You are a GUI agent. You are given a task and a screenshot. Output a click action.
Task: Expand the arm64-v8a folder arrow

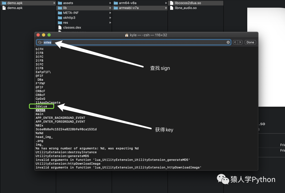166,3
